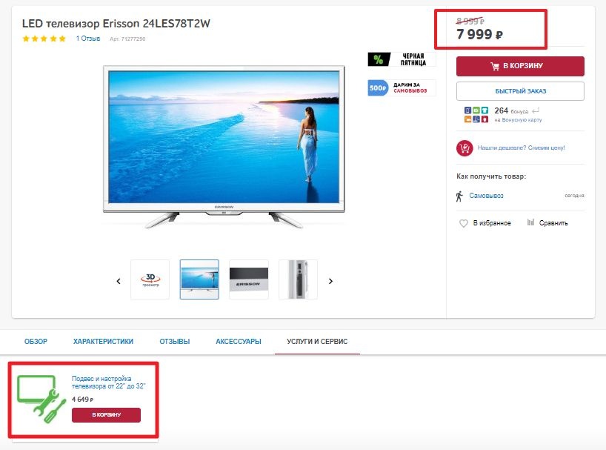
Task: Open the Обзор tab
Action: (36, 341)
